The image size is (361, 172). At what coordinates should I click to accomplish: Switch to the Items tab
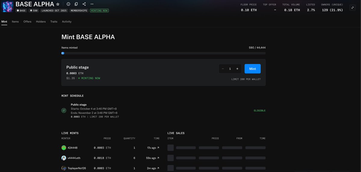(15, 22)
